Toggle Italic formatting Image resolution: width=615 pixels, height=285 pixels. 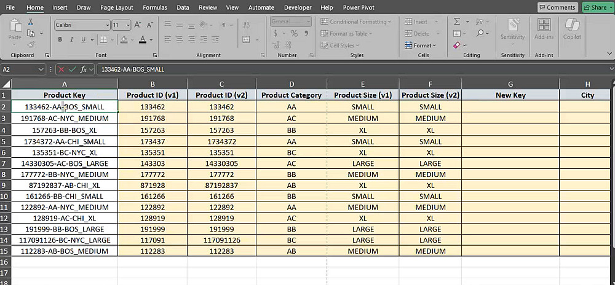point(73,39)
